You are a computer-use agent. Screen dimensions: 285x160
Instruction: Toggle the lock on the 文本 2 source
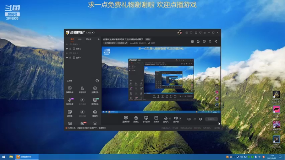(x=70, y=49)
